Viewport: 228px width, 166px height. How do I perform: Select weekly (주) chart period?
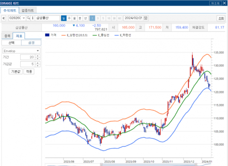click(69, 18)
